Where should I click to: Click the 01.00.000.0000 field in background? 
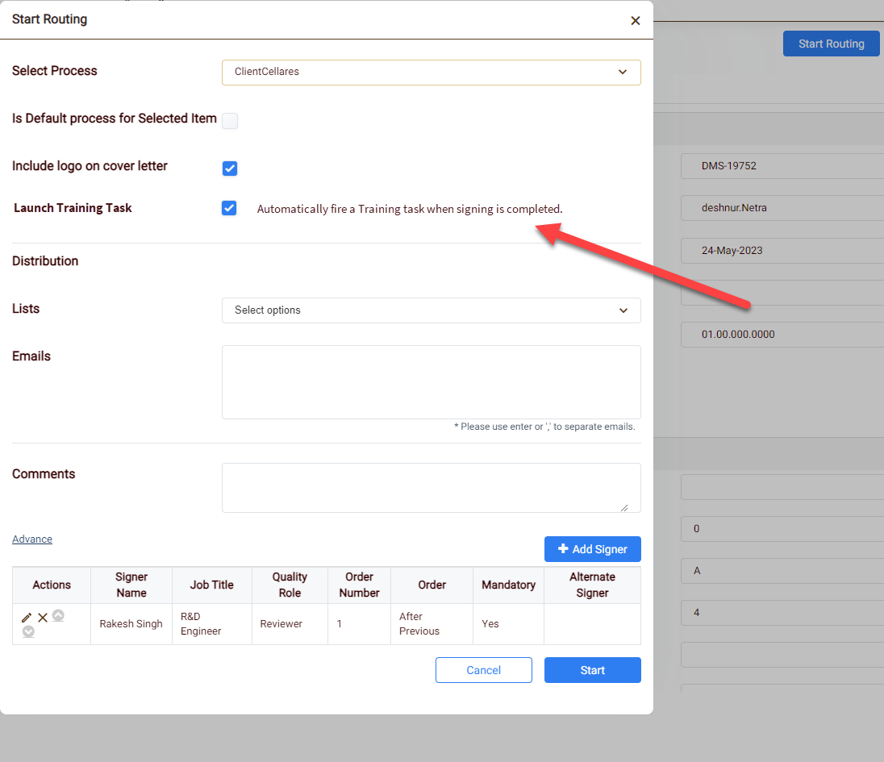click(x=782, y=334)
